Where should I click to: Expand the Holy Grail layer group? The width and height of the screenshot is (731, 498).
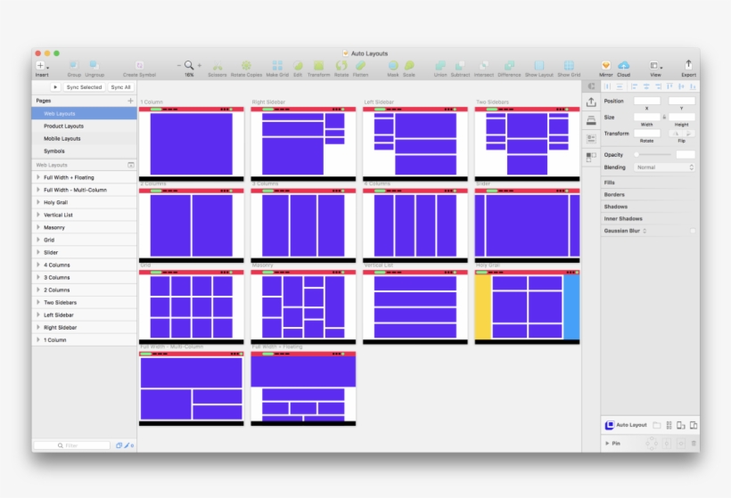click(38, 202)
